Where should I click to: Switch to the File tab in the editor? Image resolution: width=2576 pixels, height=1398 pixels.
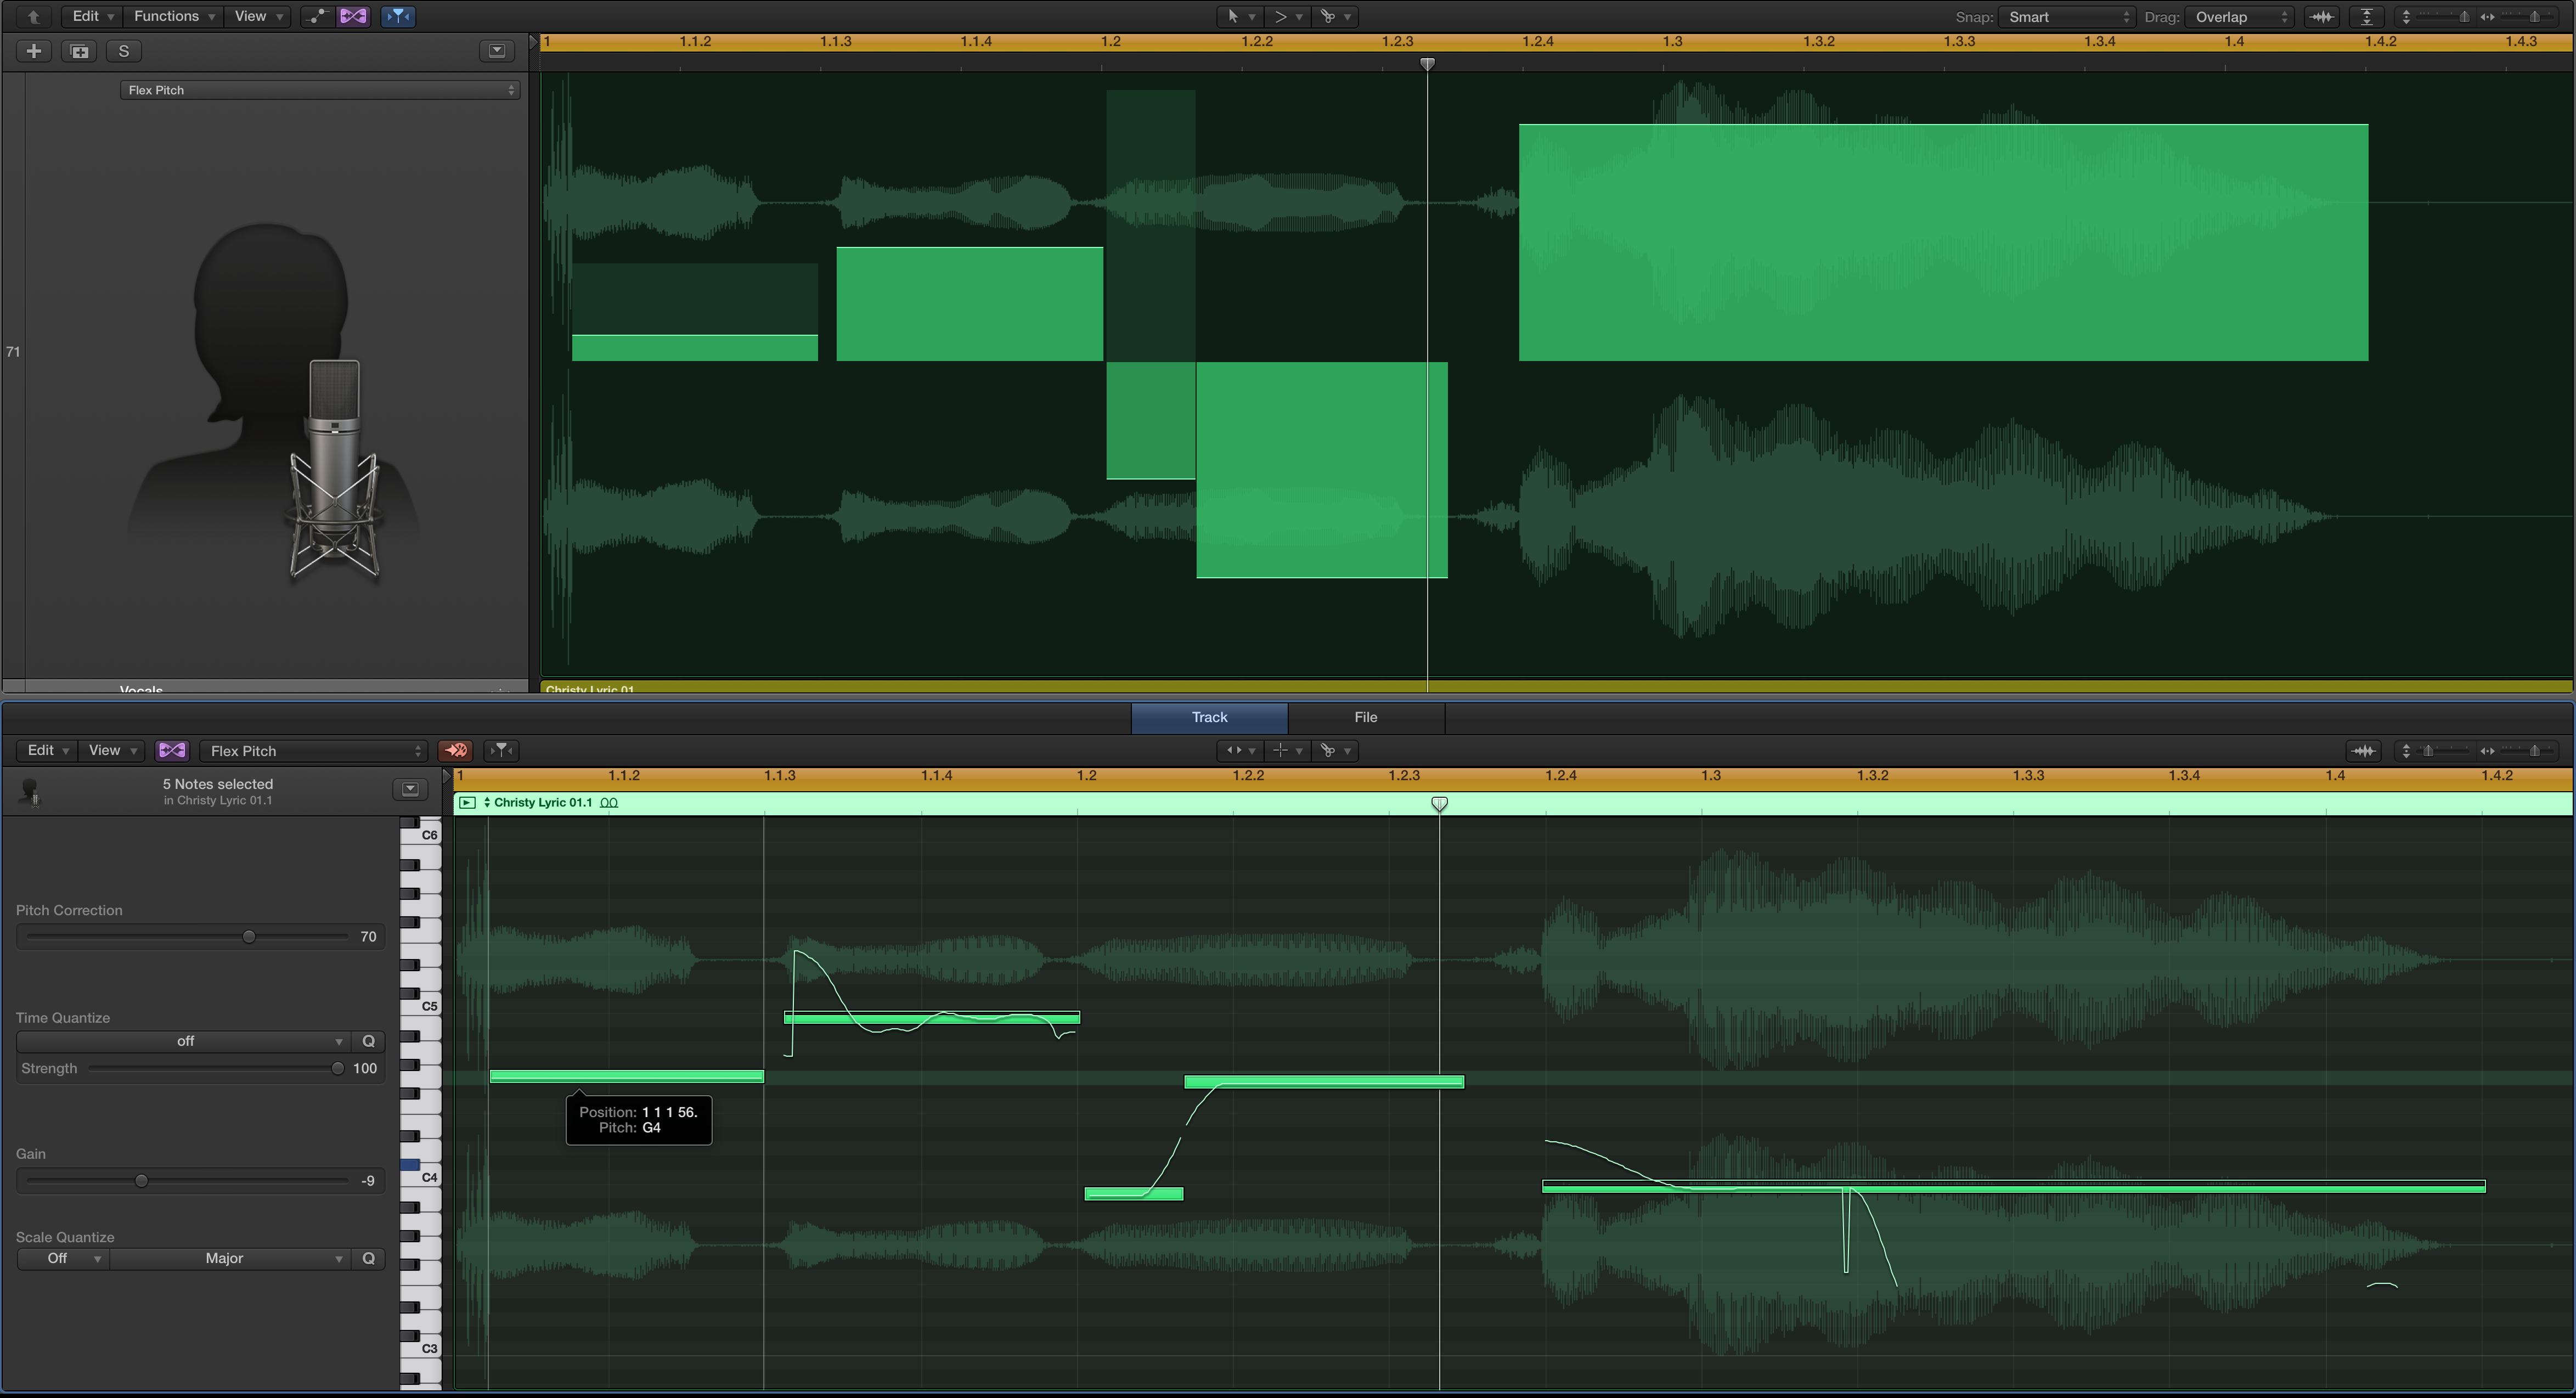point(1366,717)
